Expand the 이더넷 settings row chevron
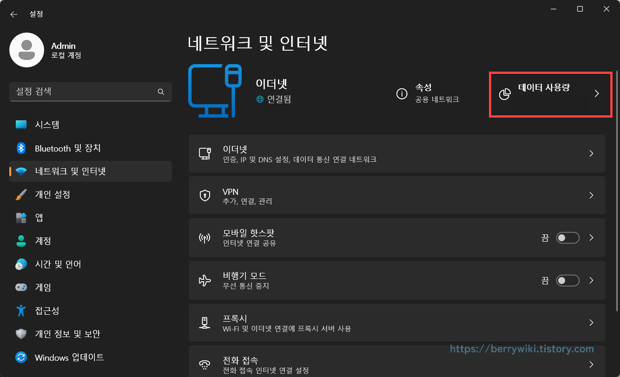 tap(591, 153)
